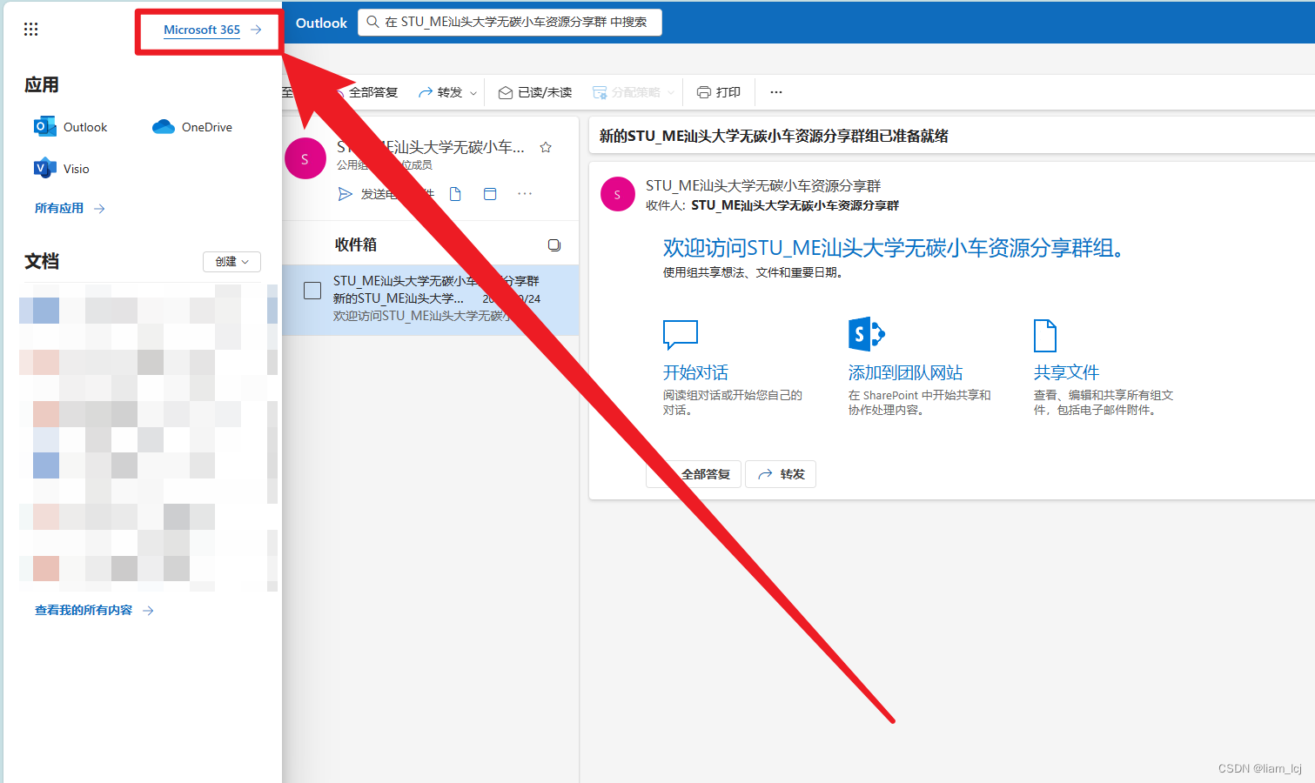The height and width of the screenshot is (783, 1315).
Task: Click the chat bubble icon above 开始对话
Action: click(681, 335)
